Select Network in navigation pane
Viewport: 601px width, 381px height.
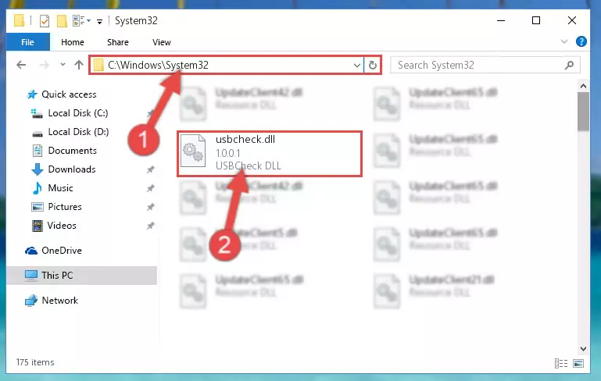(60, 301)
